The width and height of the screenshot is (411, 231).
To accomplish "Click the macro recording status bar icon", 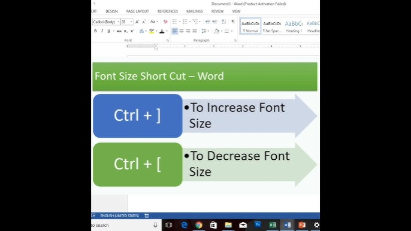I will (x=147, y=216).
